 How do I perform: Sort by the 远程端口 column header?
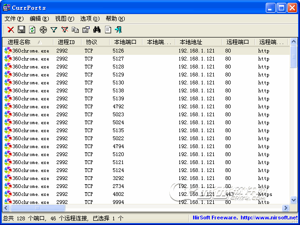click(x=238, y=42)
